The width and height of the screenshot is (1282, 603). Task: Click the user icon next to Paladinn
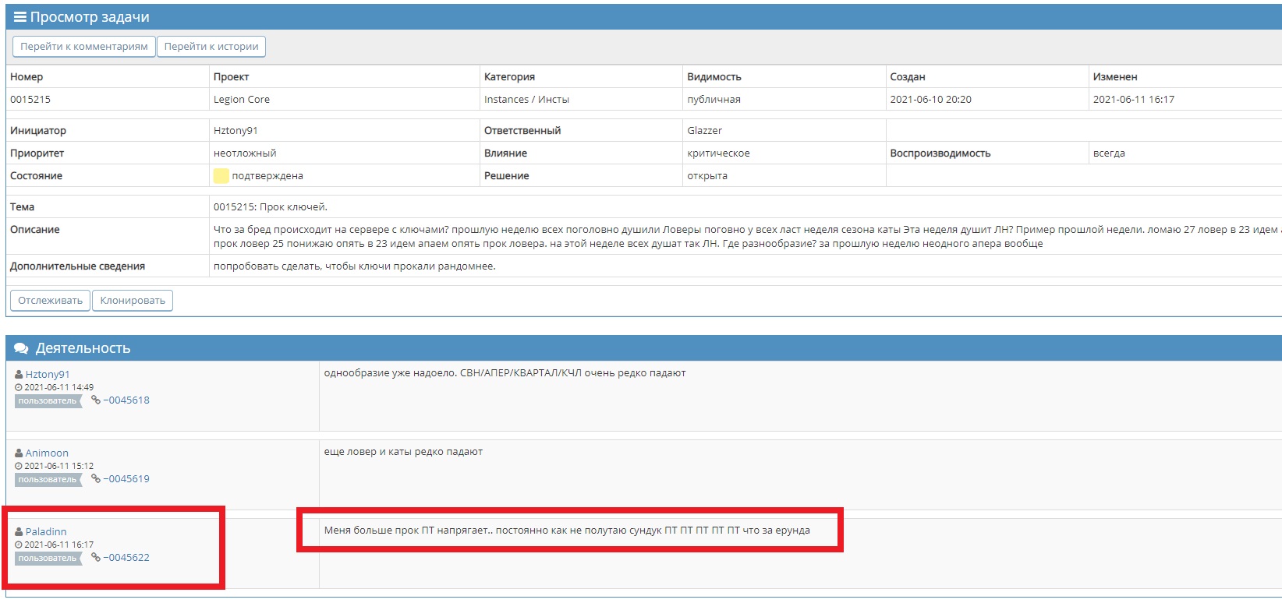(x=19, y=532)
